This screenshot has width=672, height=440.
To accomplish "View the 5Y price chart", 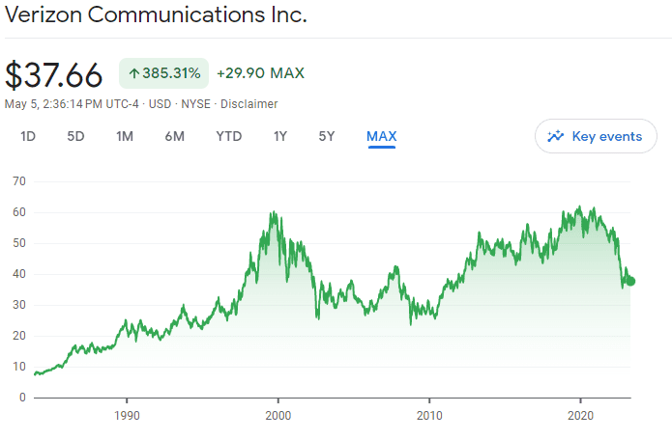I will click(x=327, y=136).
